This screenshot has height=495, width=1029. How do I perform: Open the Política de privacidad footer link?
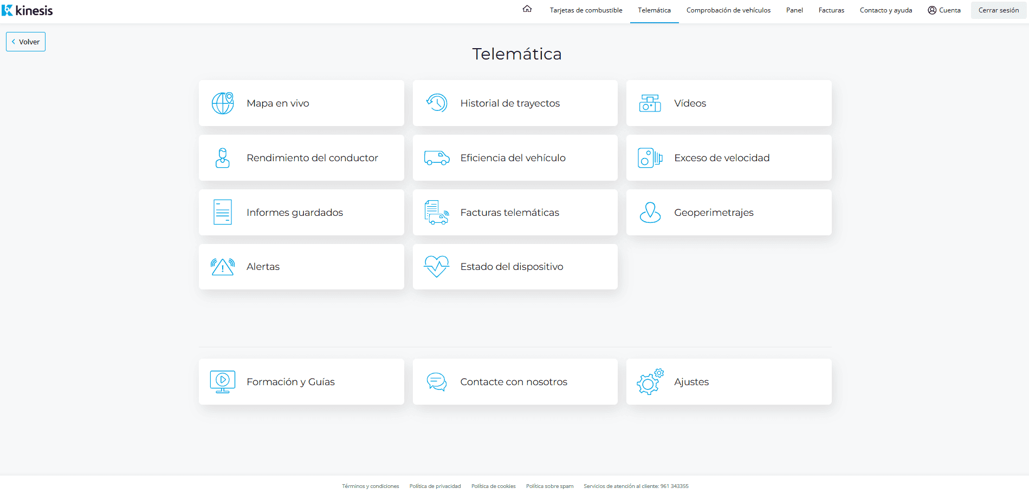tap(435, 486)
